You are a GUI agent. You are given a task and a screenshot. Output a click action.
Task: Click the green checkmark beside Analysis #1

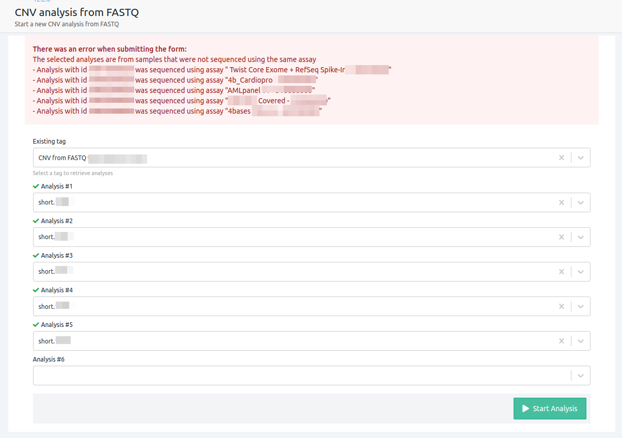[36, 186]
